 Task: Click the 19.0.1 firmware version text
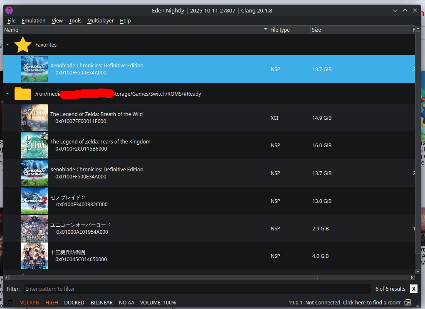(295, 302)
